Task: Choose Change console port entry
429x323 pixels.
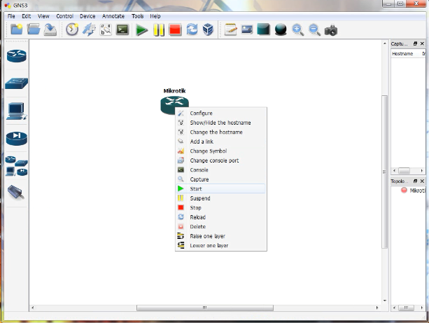Action: (220, 160)
